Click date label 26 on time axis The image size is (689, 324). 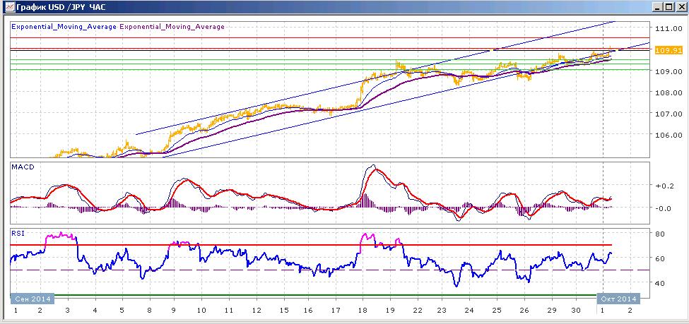[x=524, y=311]
